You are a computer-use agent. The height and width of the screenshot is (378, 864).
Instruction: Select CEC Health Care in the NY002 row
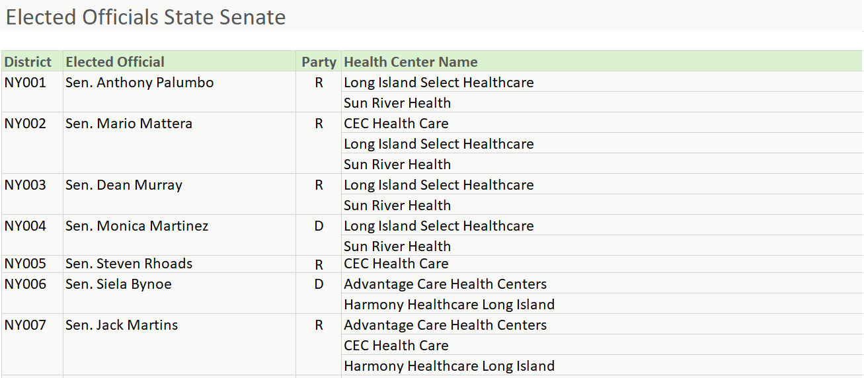pos(396,124)
